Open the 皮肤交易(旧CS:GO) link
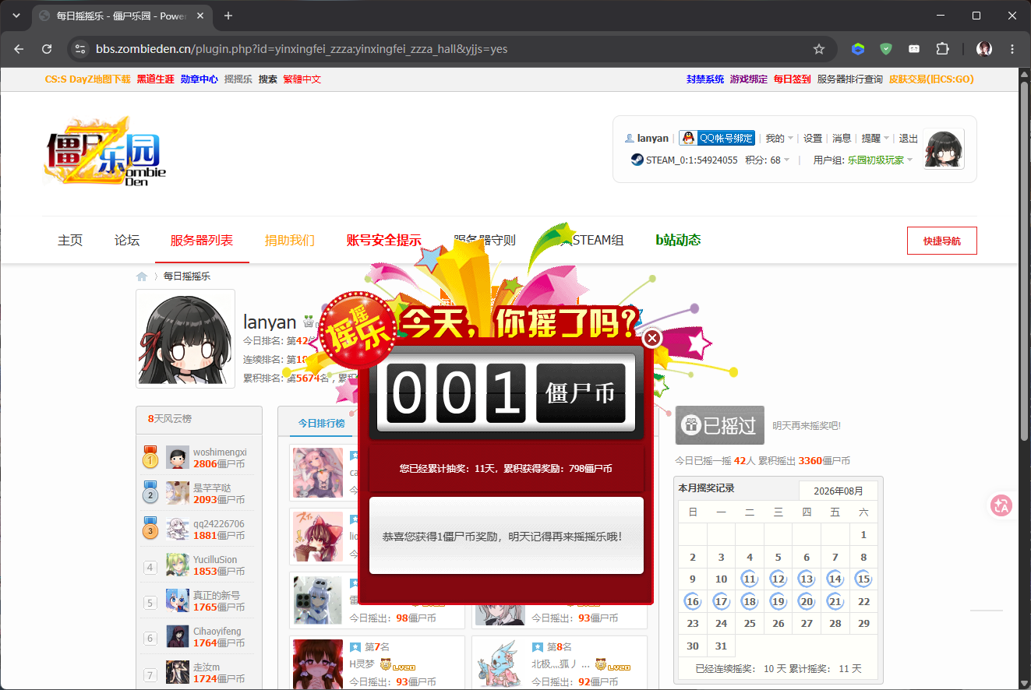 point(931,79)
